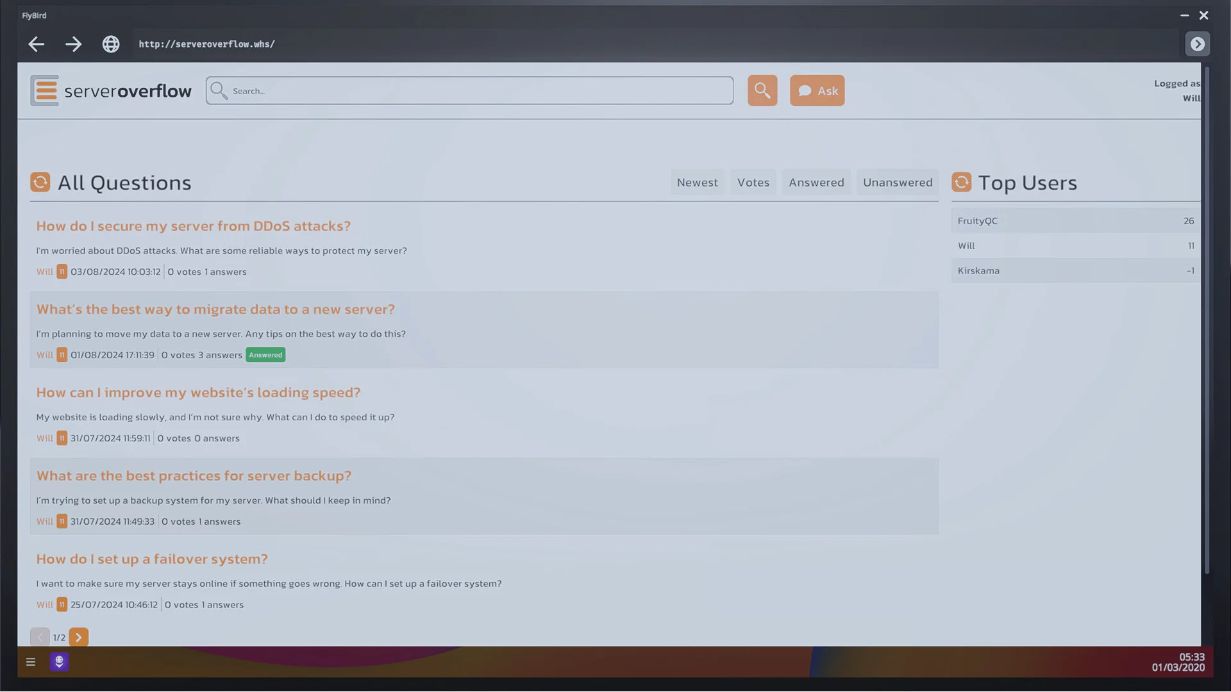Image resolution: width=1231 pixels, height=692 pixels.
Task: Open the purple browser app in the taskbar
Action: [59, 662]
